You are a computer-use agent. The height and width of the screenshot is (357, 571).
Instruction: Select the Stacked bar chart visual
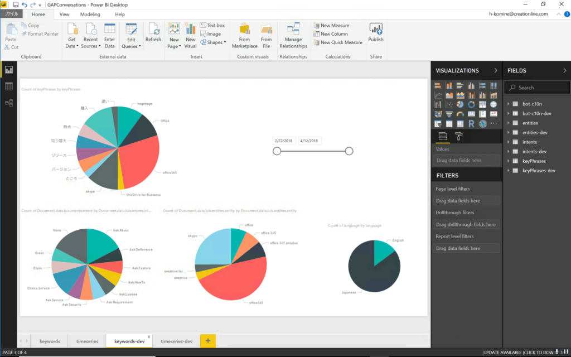(438, 85)
